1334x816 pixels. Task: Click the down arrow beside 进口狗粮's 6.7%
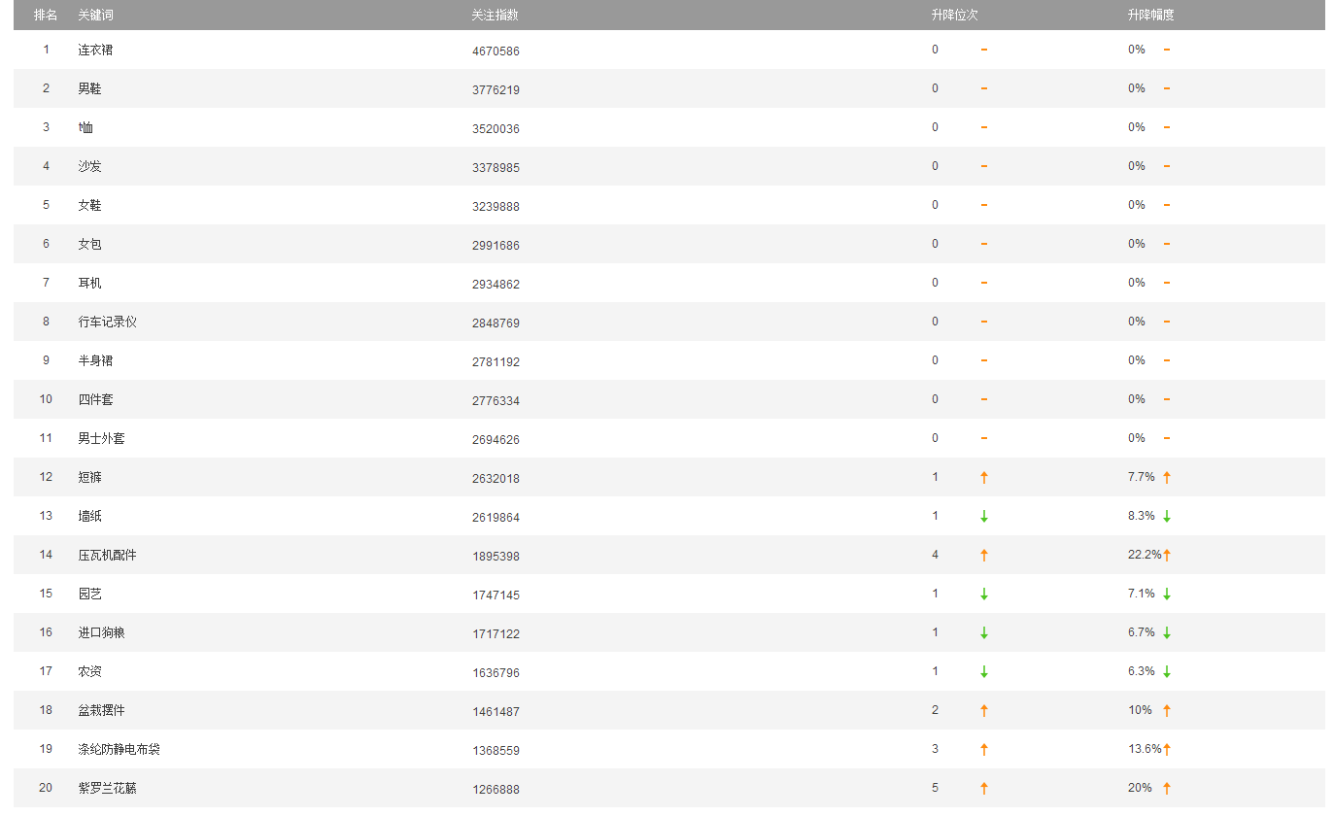(x=1167, y=632)
